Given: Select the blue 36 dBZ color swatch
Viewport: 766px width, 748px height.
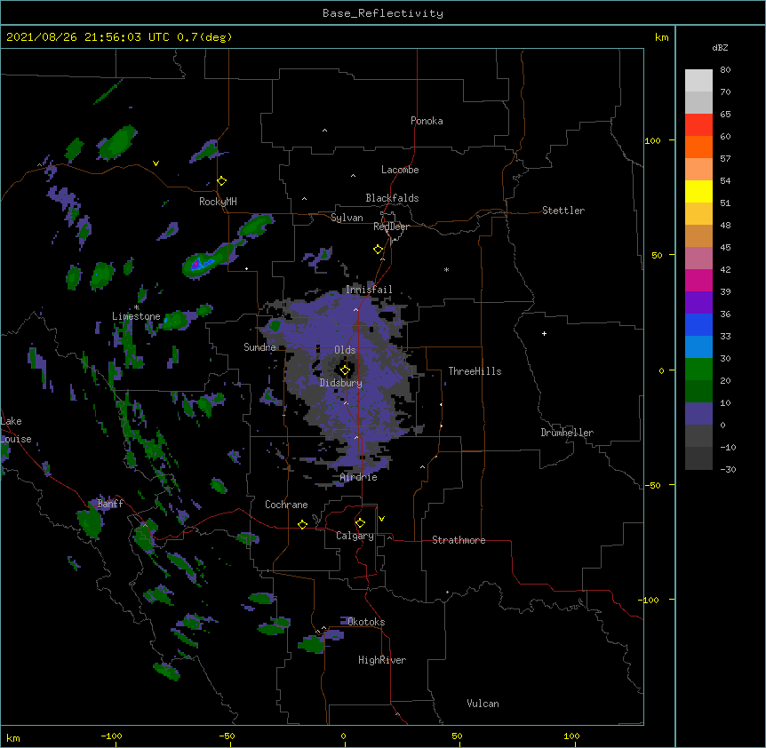Looking at the screenshot, I should [698, 324].
